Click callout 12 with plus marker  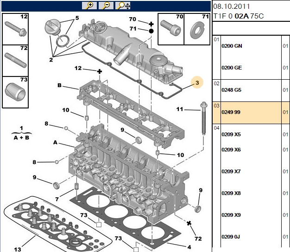point(78,68)
